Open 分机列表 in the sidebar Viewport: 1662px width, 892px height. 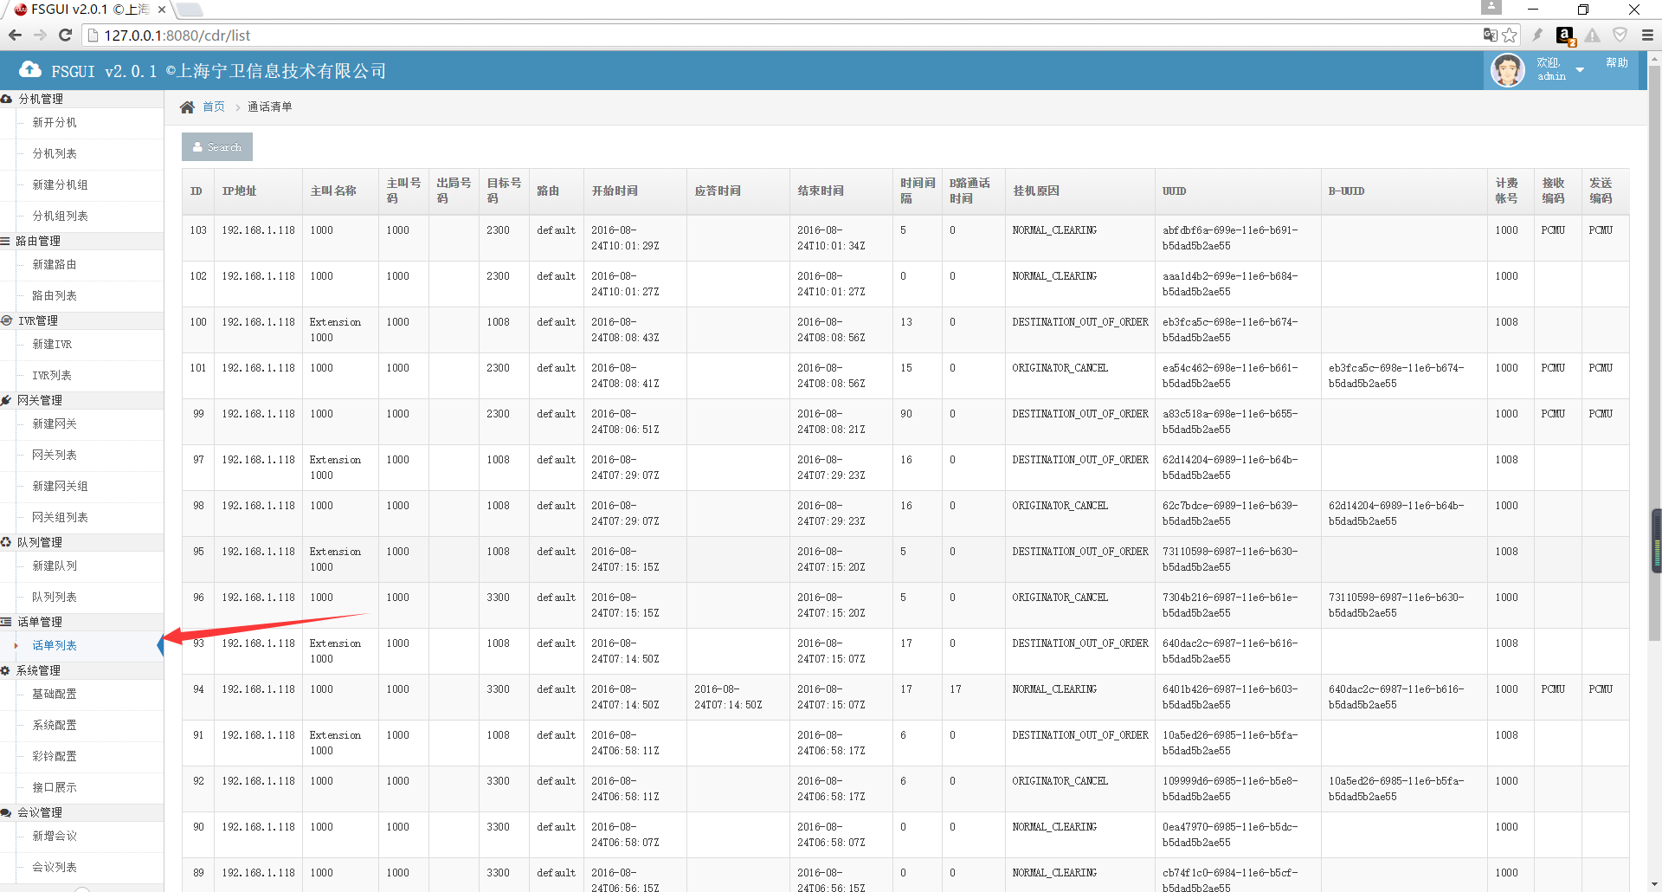pos(55,153)
